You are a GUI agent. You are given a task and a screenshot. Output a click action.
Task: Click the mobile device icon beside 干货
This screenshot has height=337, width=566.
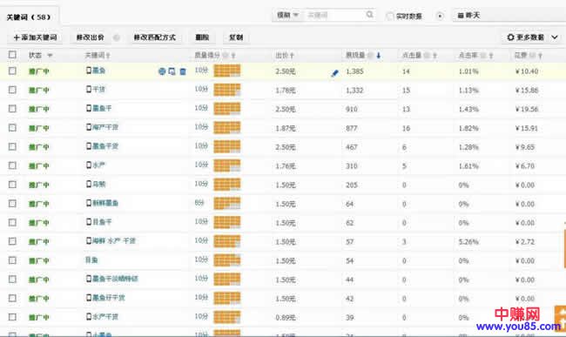89,89
